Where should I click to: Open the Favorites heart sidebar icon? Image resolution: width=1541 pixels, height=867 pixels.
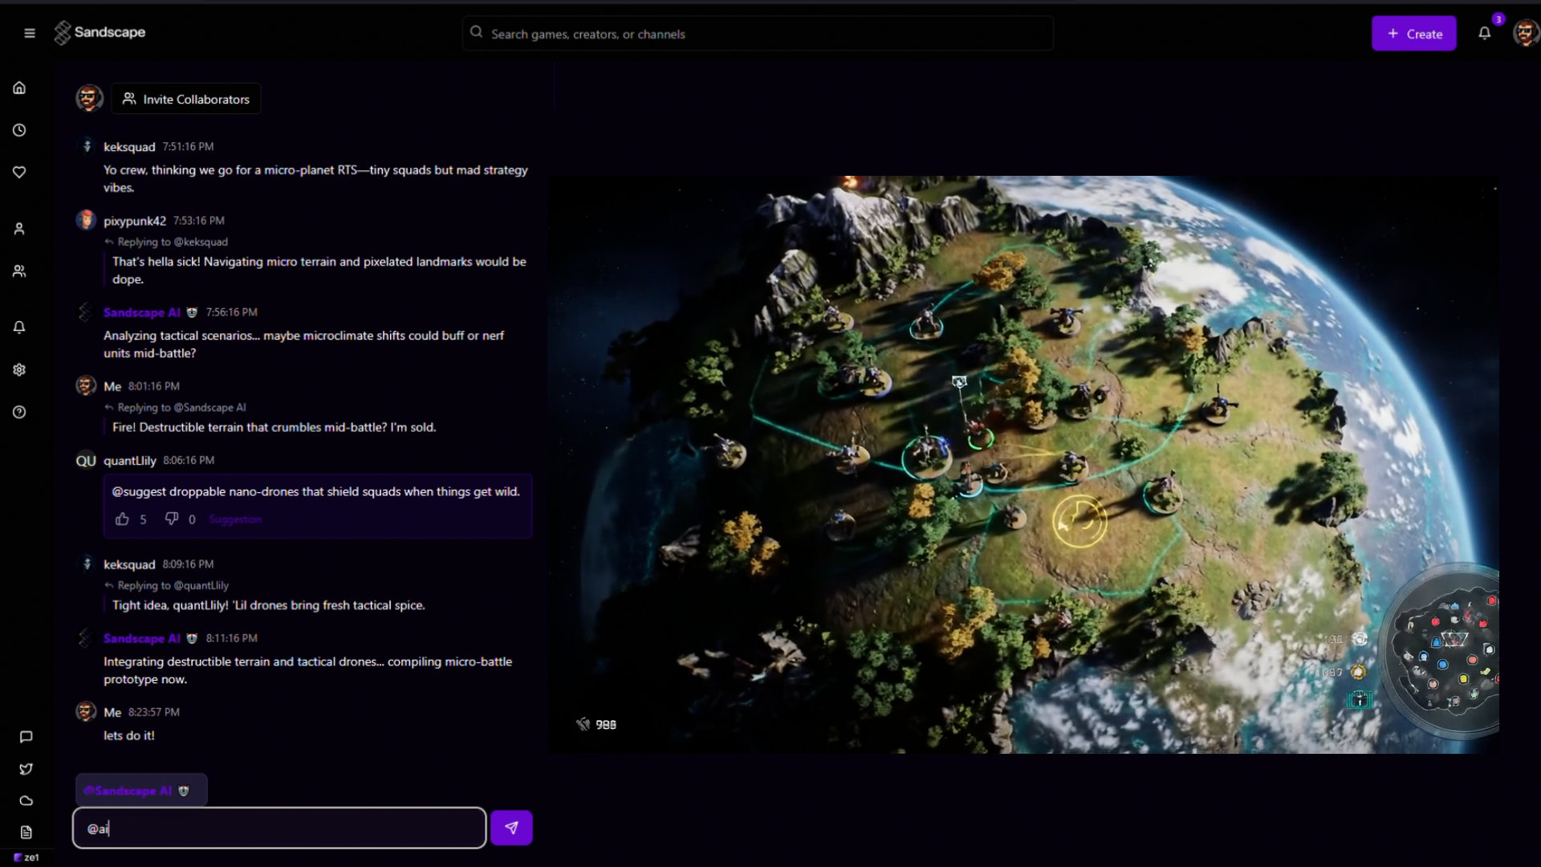[19, 172]
